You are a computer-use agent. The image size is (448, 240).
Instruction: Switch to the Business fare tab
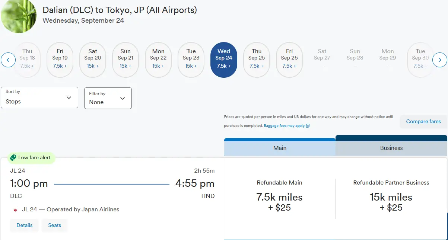click(391, 148)
